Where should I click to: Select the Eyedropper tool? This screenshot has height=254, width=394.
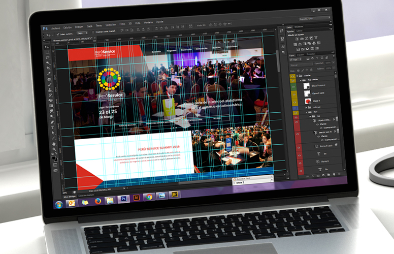49,74
